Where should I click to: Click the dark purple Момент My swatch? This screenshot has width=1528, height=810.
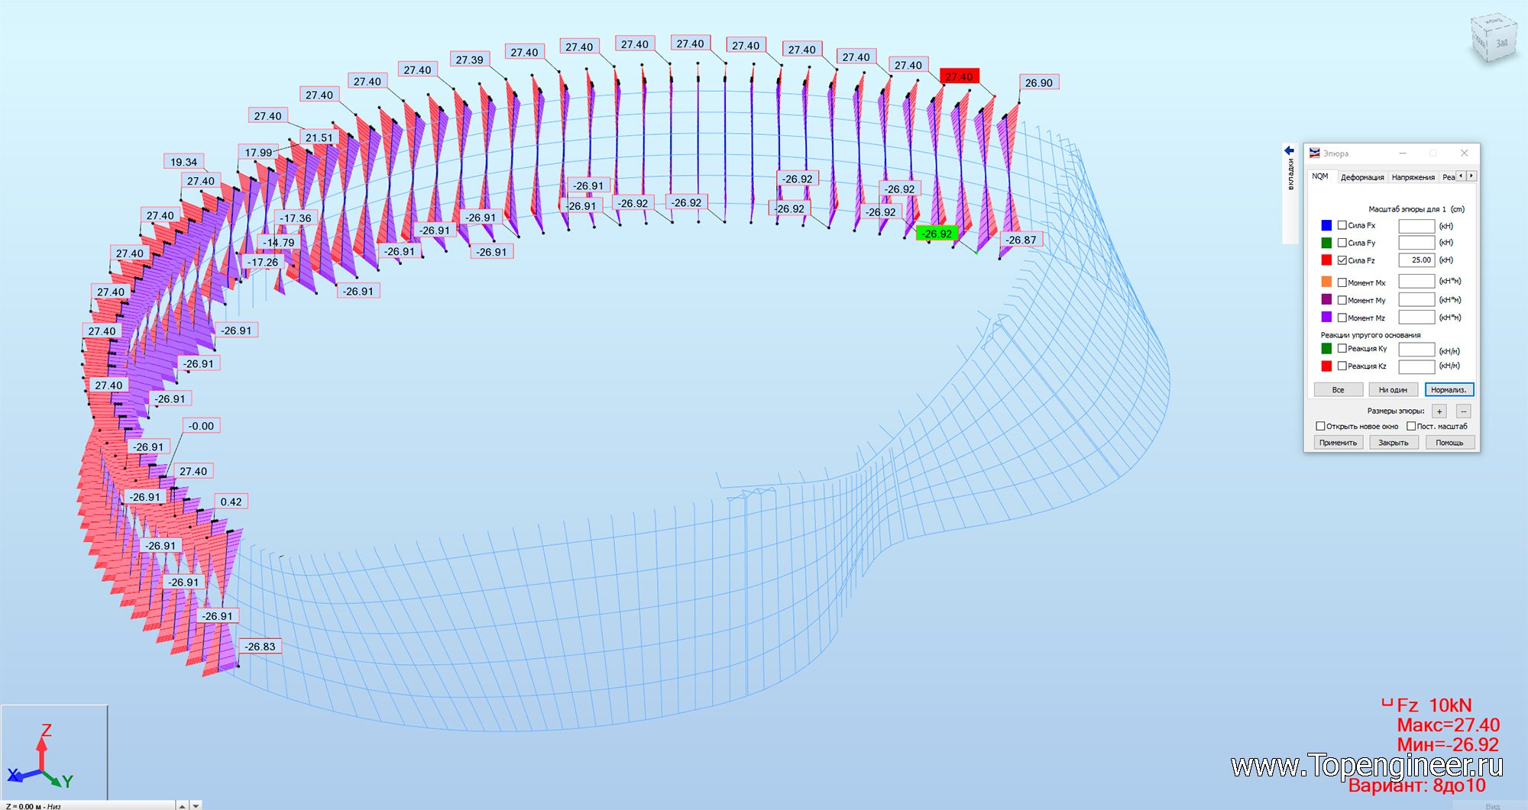pyautogui.click(x=1326, y=299)
